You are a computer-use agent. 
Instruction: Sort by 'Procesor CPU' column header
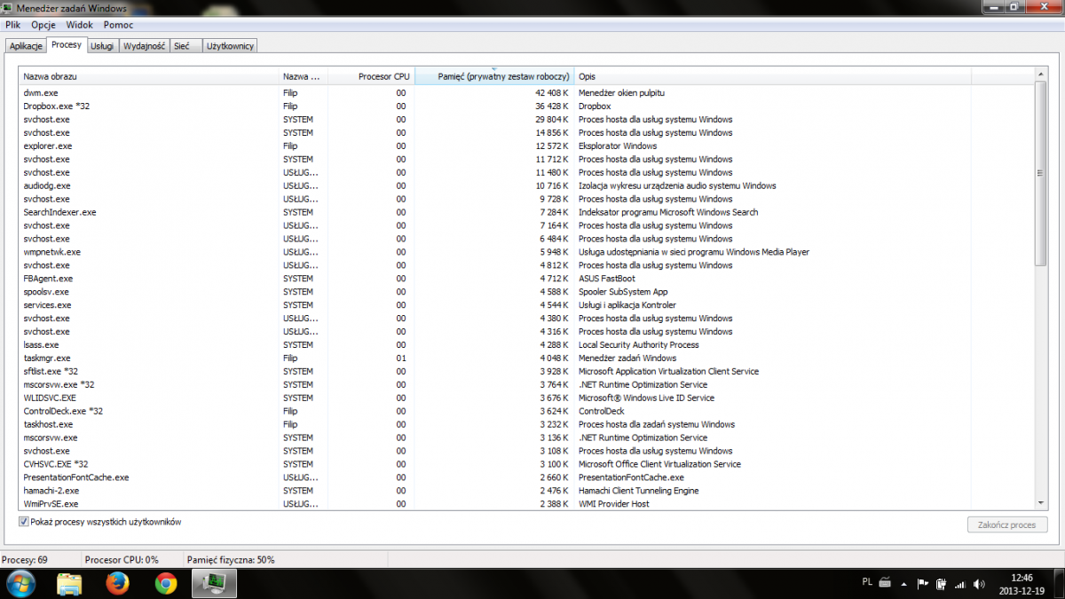click(371, 77)
